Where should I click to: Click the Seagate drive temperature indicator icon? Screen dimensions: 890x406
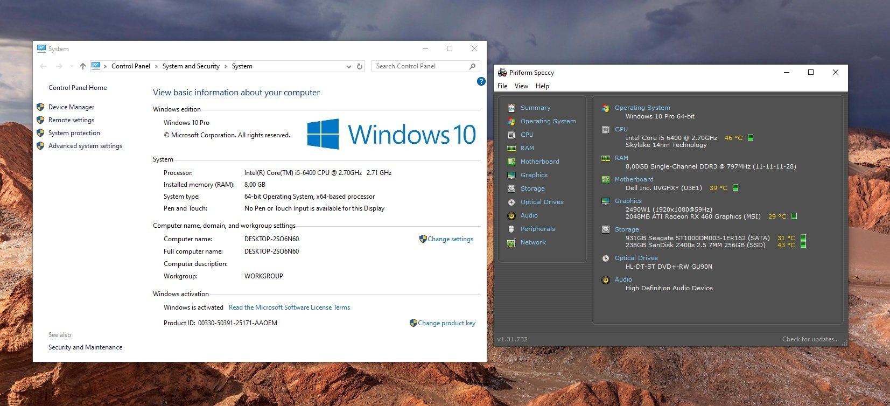tap(803, 237)
